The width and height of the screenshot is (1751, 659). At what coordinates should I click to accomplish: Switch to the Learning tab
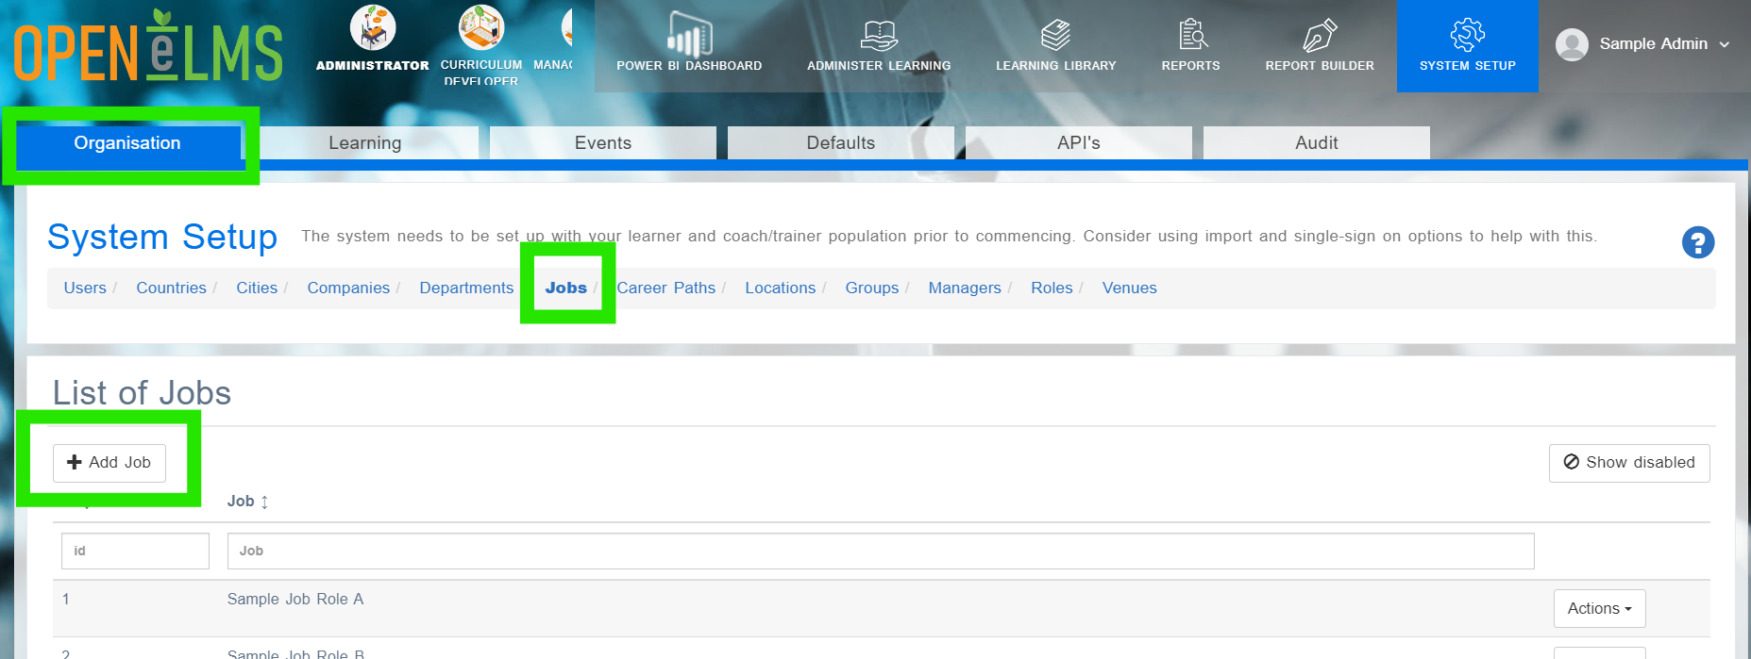365,143
